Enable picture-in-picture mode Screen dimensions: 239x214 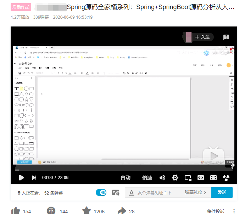[x=188, y=178]
